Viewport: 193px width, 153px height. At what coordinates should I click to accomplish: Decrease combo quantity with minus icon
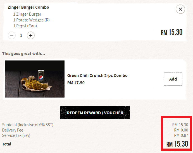point(12,35)
